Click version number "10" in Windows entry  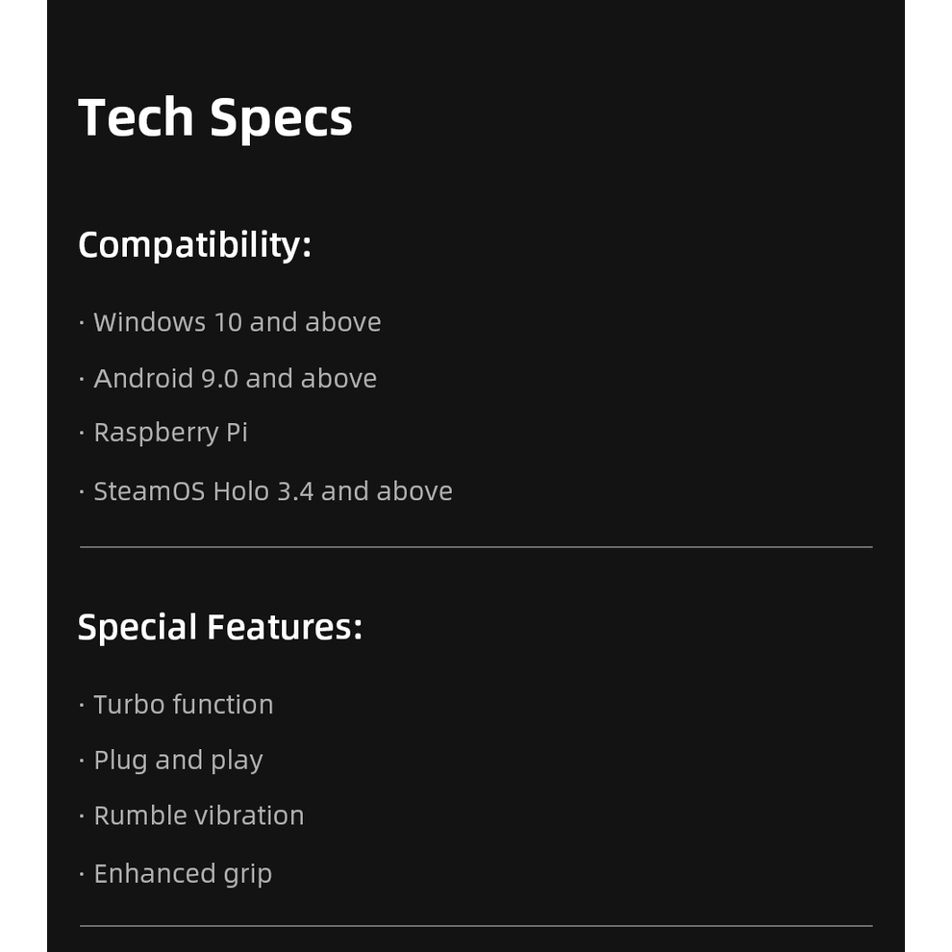coord(228,322)
